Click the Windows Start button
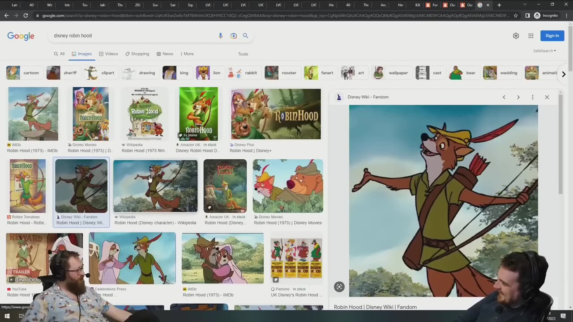 click(7, 316)
